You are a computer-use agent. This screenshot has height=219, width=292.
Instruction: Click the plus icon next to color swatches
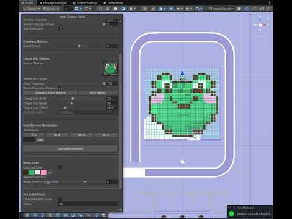[50, 173]
